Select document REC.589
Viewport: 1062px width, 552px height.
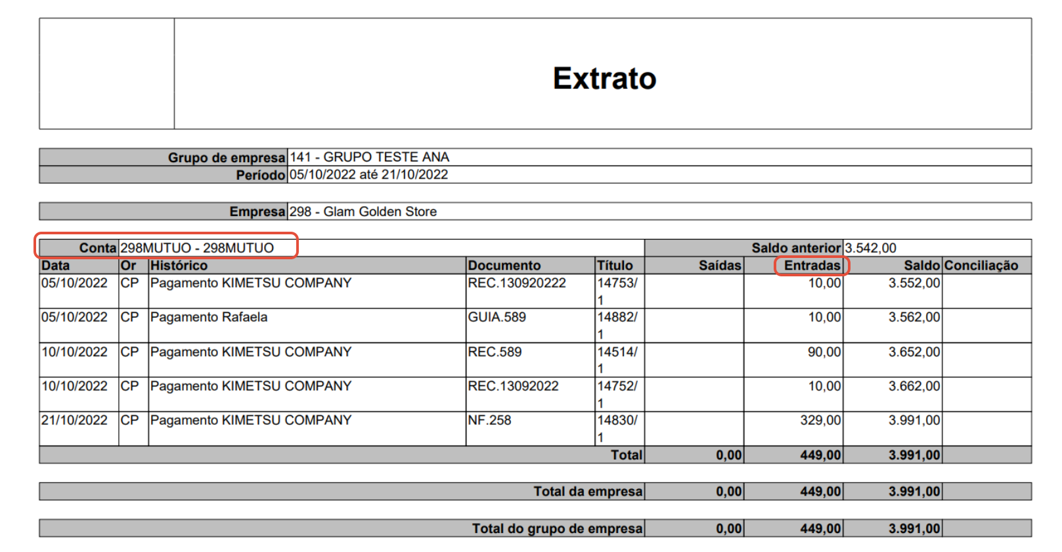click(x=495, y=352)
